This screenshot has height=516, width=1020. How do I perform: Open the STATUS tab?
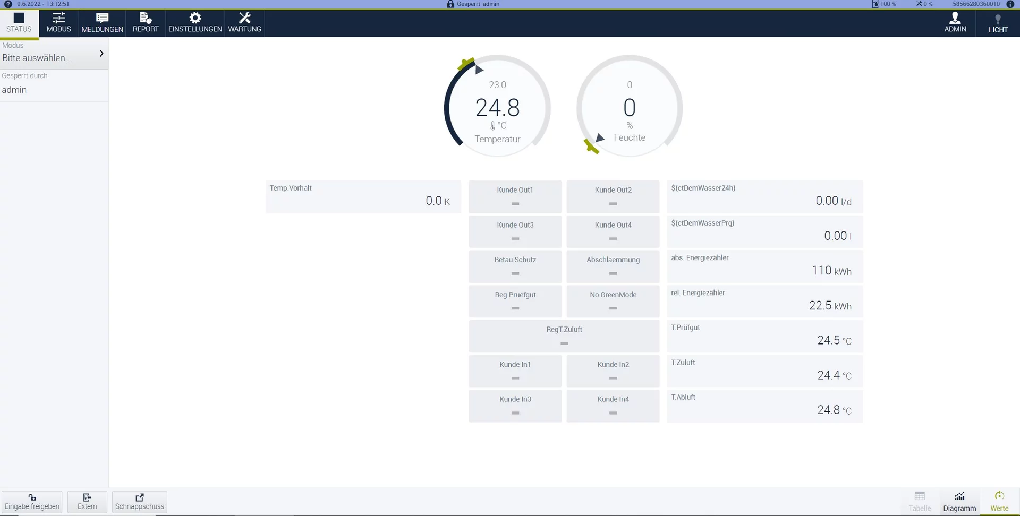[x=19, y=23]
